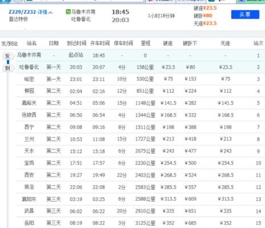Select the 哈密 station row name

tap(29, 79)
